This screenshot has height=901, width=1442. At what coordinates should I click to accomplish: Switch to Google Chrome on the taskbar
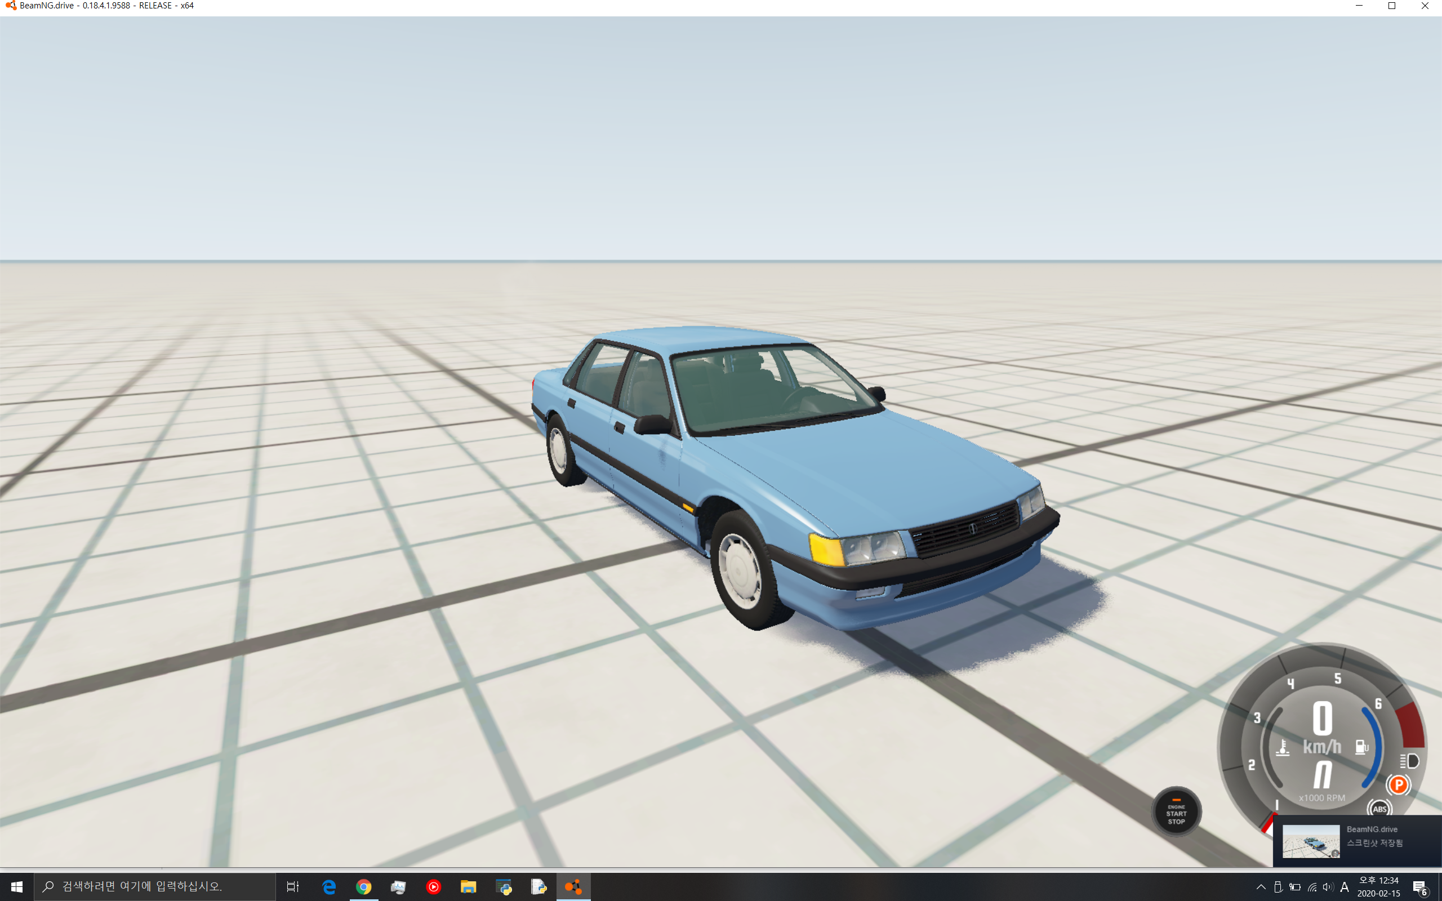[x=363, y=887]
